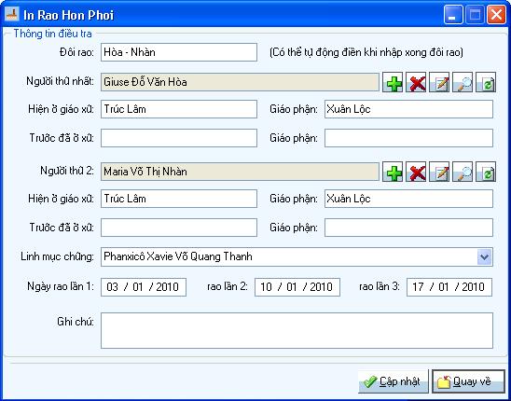
Task: Add person with green plus for Người thứ nhất
Action: [393, 82]
